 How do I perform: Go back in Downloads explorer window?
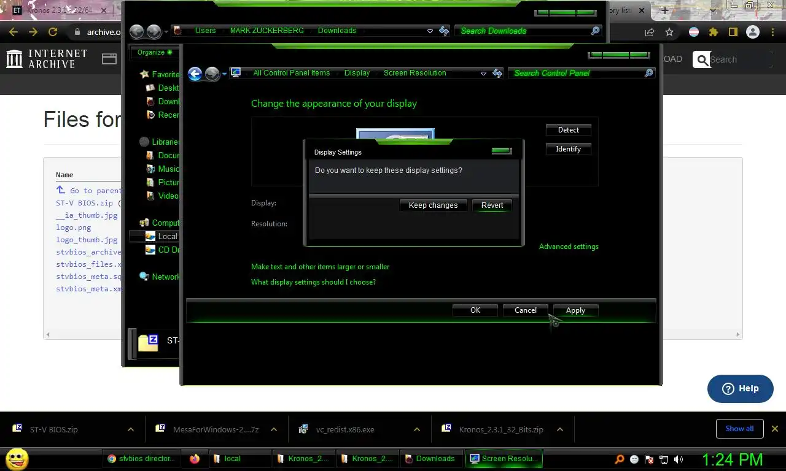[137, 32]
